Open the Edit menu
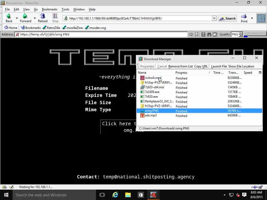This screenshot has width=267, height=200. (x=16, y=9)
